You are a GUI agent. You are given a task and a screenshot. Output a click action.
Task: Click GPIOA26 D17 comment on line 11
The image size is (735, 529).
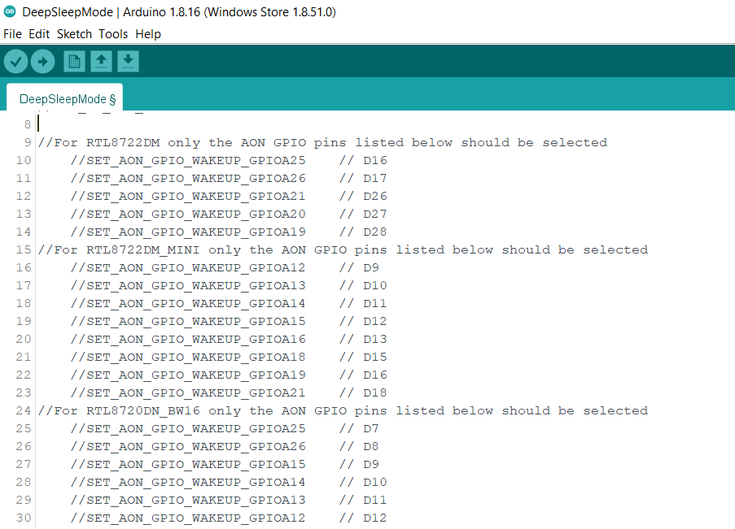[x=229, y=178]
